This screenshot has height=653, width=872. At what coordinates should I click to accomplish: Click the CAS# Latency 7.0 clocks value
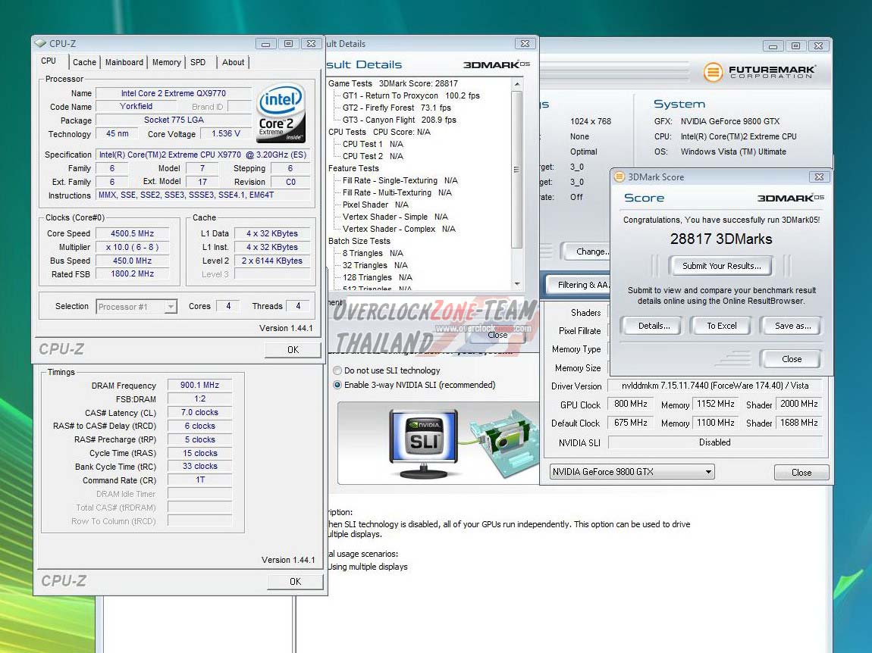click(199, 412)
